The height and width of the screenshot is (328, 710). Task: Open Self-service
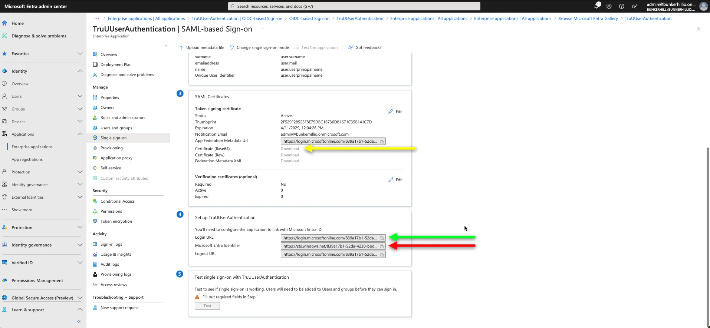point(111,168)
